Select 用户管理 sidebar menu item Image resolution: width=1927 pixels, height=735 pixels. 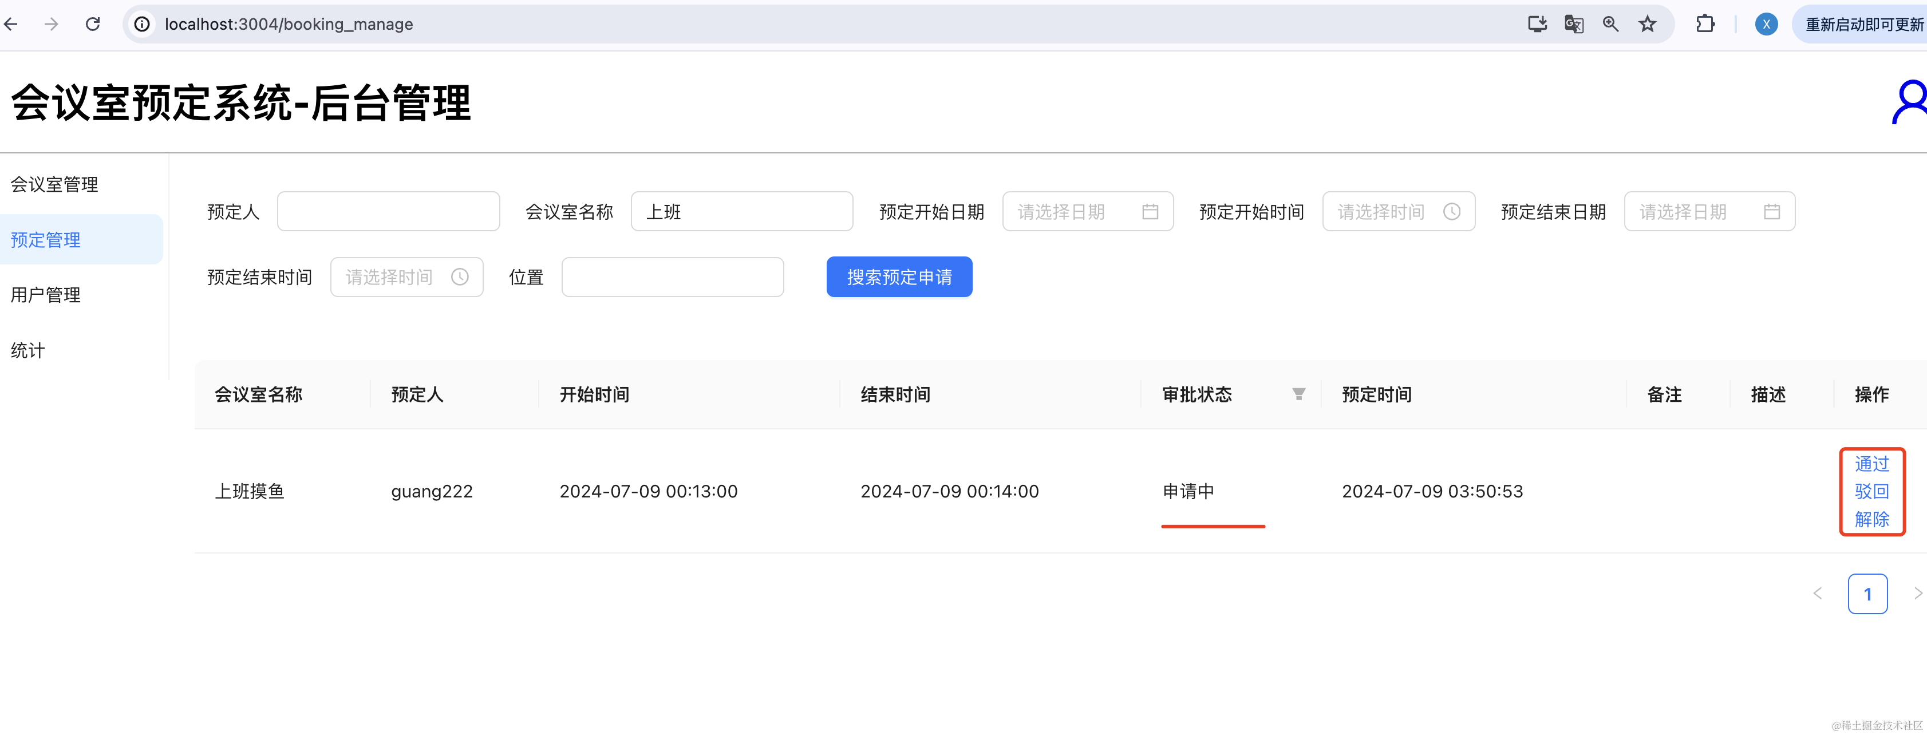(46, 295)
